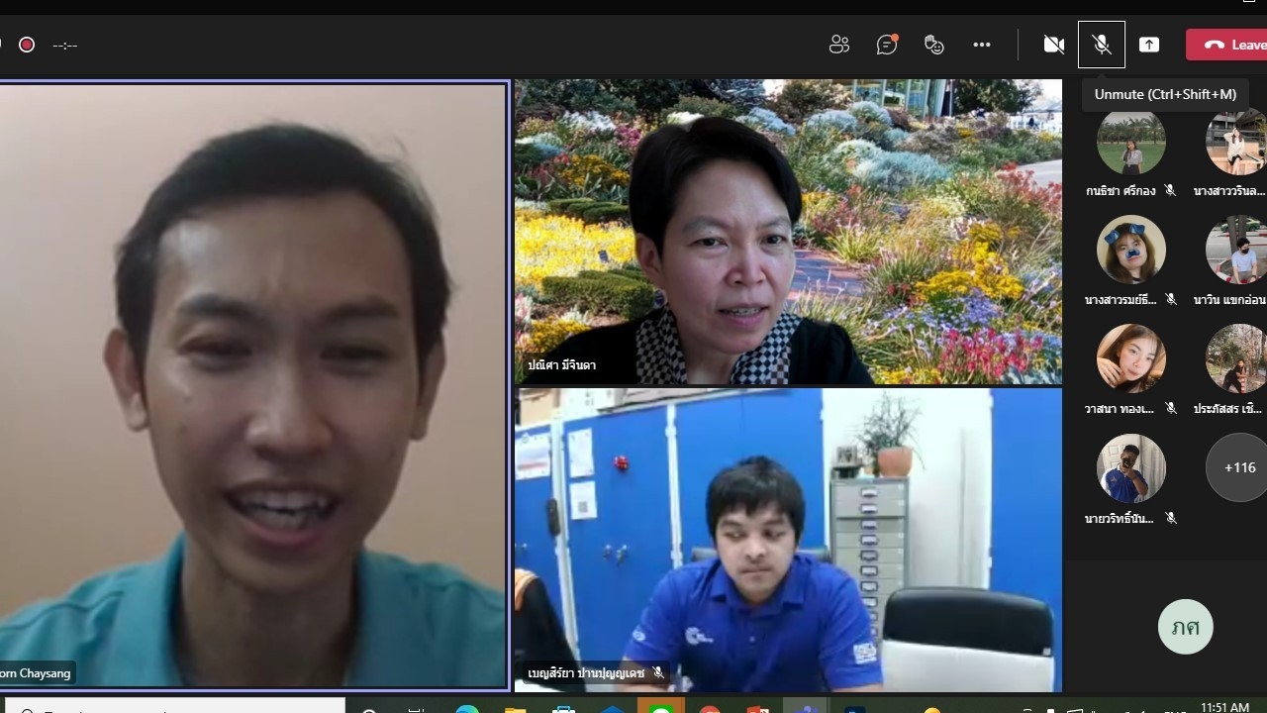Image resolution: width=1267 pixels, height=713 pixels.
Task: Open the Show participants panel
Action: pos(839,45)
